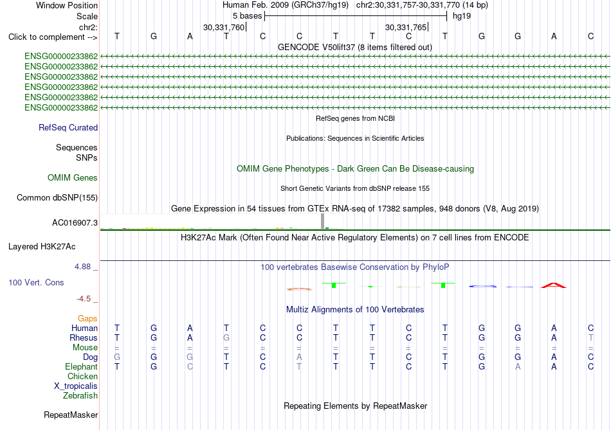611x430 pixels.
Task: Click the faded T base in Rhesus row
Action: click(590, 337)
